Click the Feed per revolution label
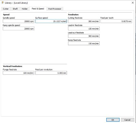Image resolution: width=136 pixels, height=123 pixels. pos(44,70)
